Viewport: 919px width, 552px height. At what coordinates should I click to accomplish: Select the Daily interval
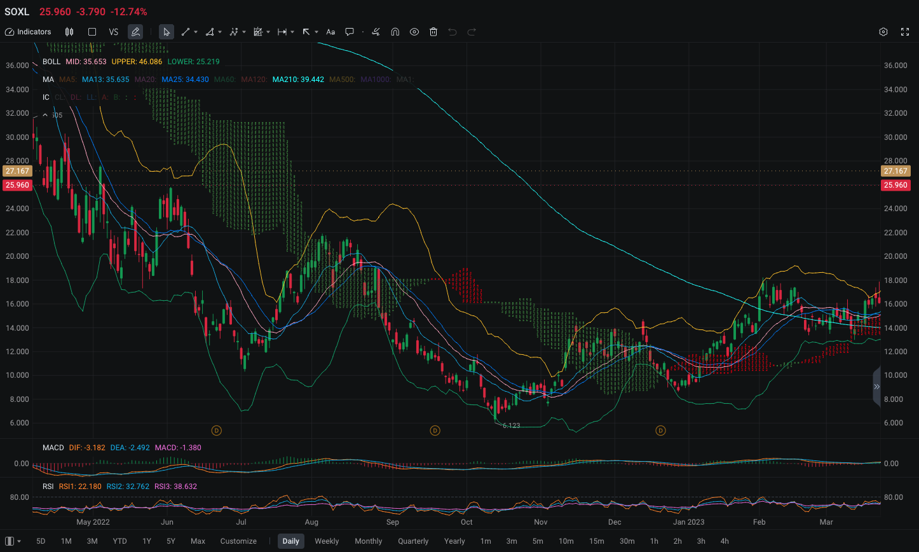(x=291, y=541)
